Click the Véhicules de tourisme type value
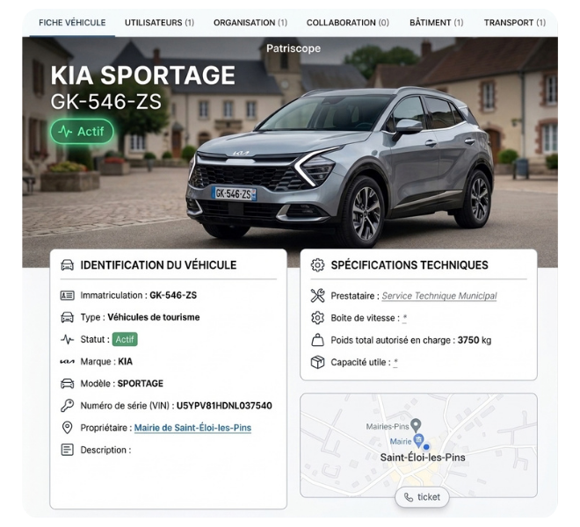Viewport: 580px width, 527px height. pyautogui.click(x=154, y=317)
